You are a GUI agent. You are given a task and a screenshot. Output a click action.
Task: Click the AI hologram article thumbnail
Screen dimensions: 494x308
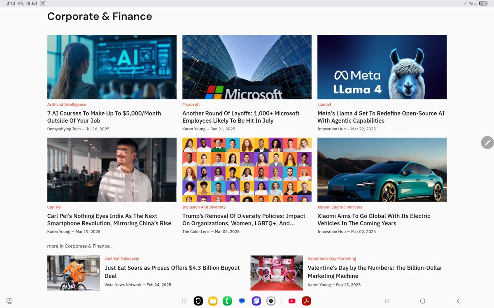coord(112,67)
